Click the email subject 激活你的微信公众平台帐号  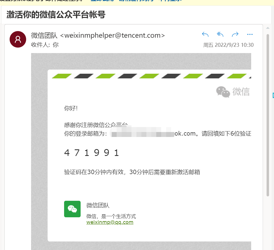coord(56,15)
